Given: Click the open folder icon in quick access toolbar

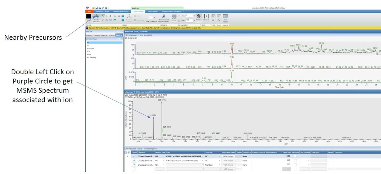Looking at the screenshot, I should pos(93,8).
